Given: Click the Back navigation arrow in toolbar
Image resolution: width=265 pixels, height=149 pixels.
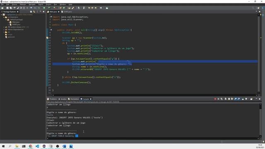Looking at the screenshot, I should pyautogui.click(x=96, y=8).
